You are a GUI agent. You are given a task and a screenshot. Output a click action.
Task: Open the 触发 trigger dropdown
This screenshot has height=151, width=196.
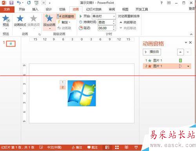pos(64,22)
